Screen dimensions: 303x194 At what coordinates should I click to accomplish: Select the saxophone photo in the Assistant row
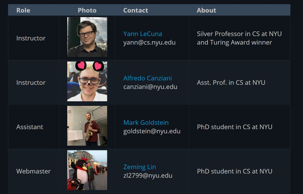click(x=87, y=126)
